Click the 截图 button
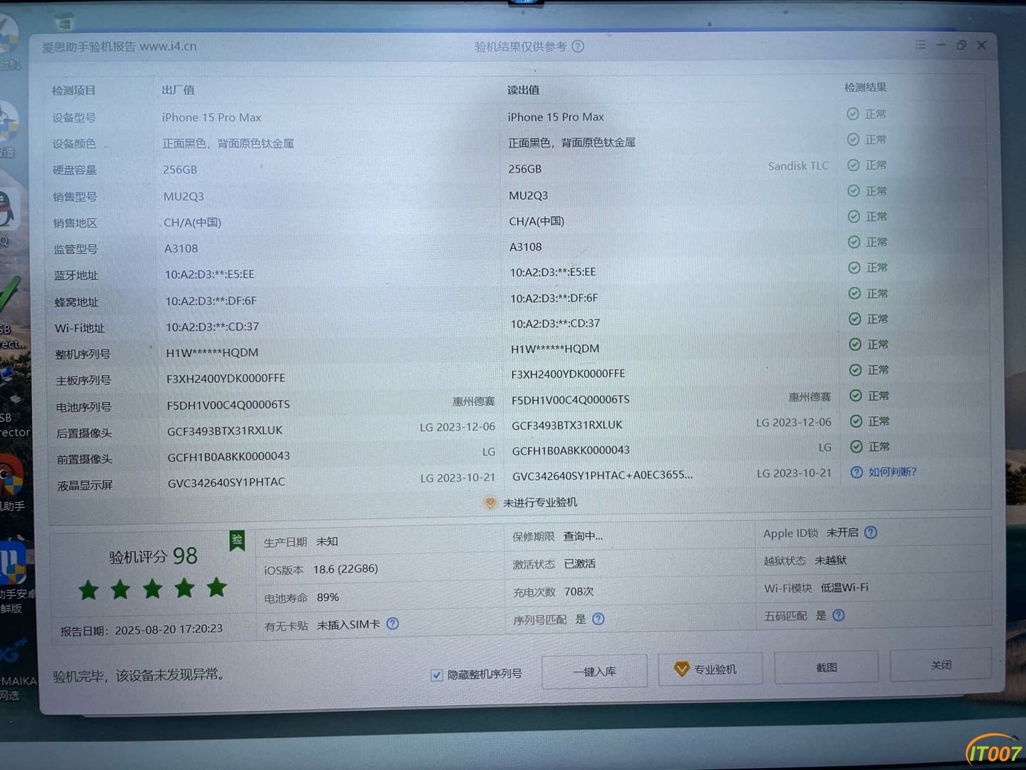This screenshot has height=770, width=1026. pos(826,667)
